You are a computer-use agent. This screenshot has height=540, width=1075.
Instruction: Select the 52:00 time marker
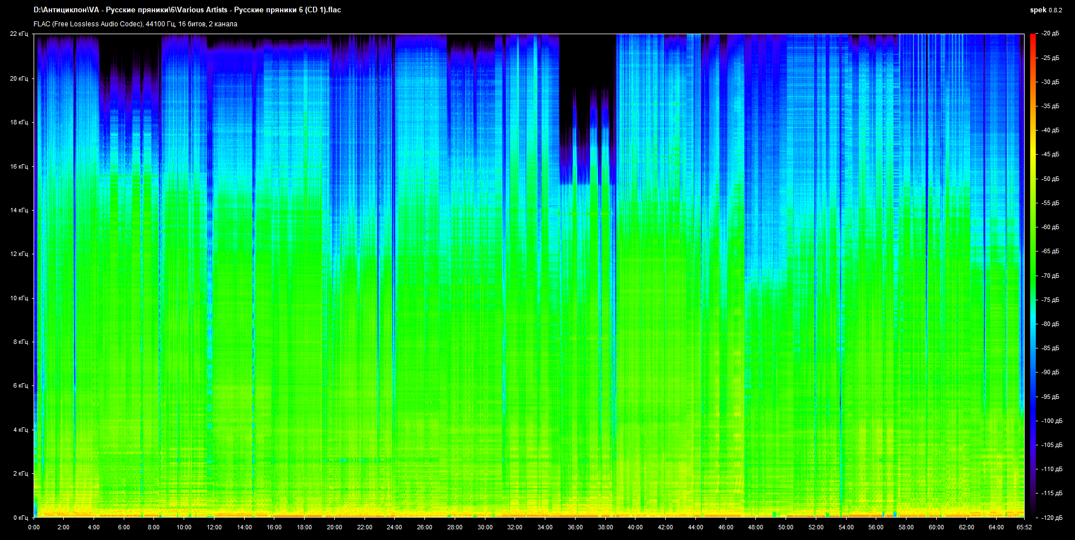click(x=816, y=527)
